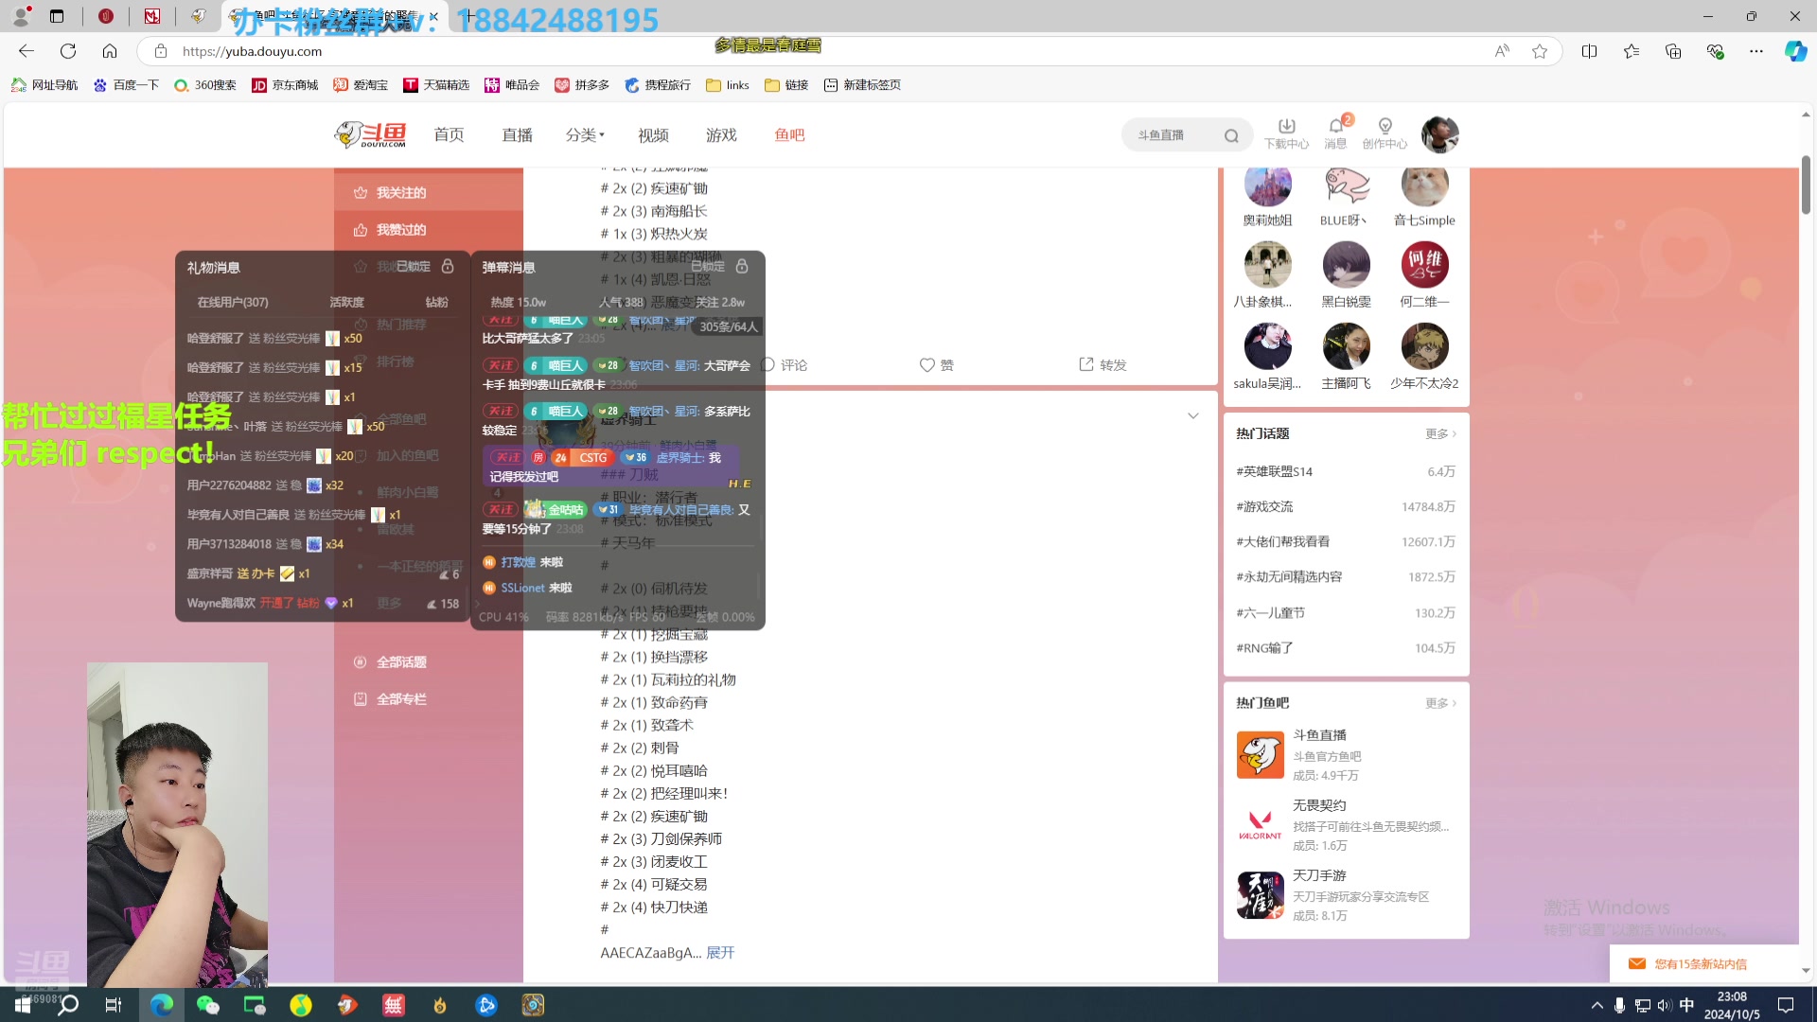
Task: Open 何二维一 user avatar
Action: point(1424,264)
